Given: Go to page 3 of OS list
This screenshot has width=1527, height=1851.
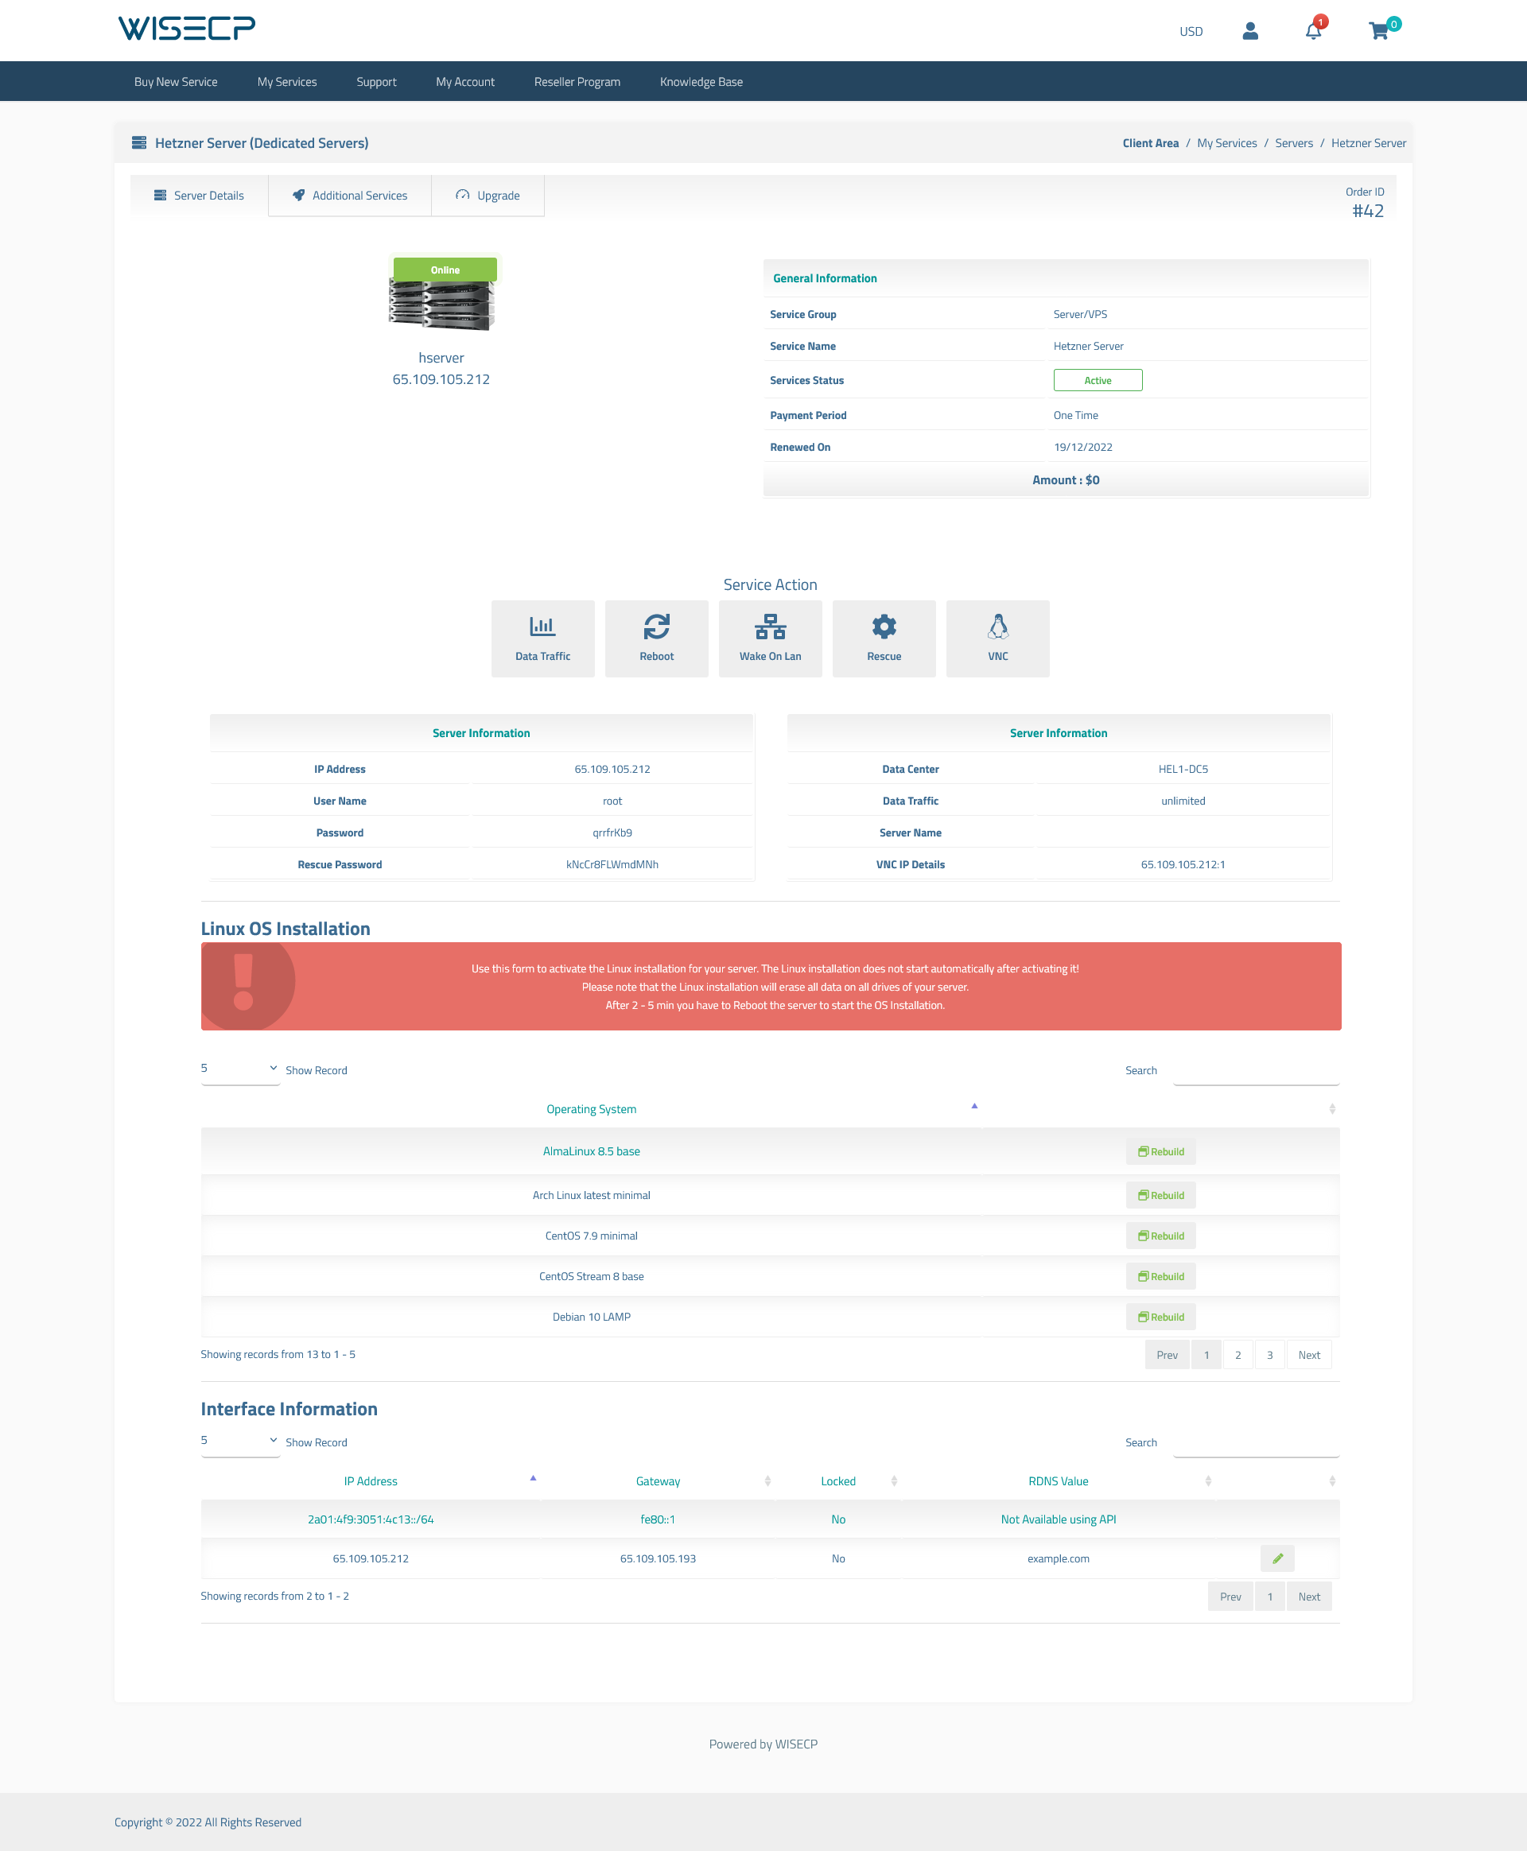Looking at the screenshot, I should tap(1269, 1354).
